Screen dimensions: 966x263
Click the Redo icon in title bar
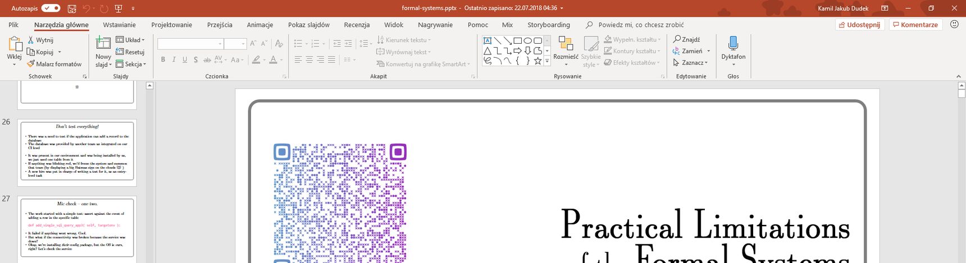(x=104, y=8)
